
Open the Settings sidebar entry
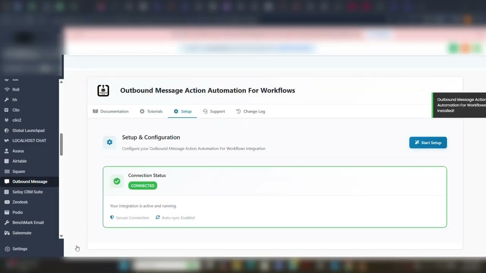20,249
